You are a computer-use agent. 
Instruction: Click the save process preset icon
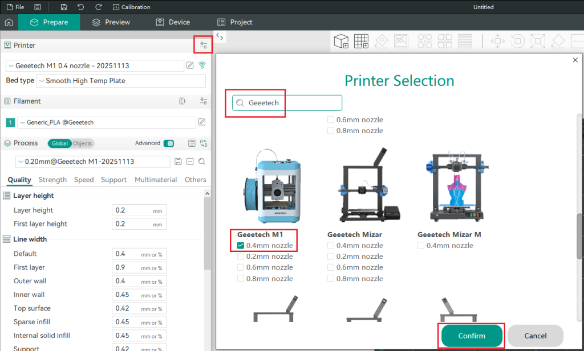coord(178,162)
